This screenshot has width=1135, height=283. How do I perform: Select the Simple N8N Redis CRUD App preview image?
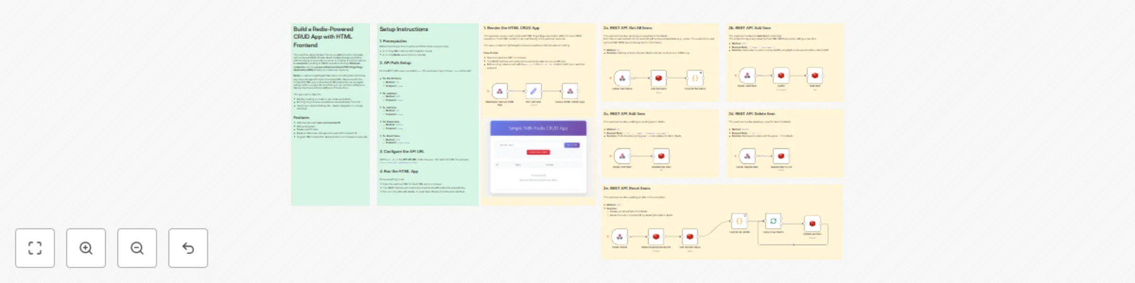[538, 157]
